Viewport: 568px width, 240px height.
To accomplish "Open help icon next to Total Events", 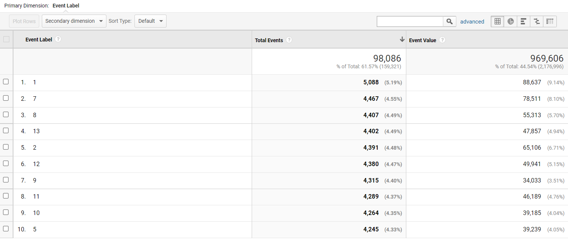I will [289, 40].
